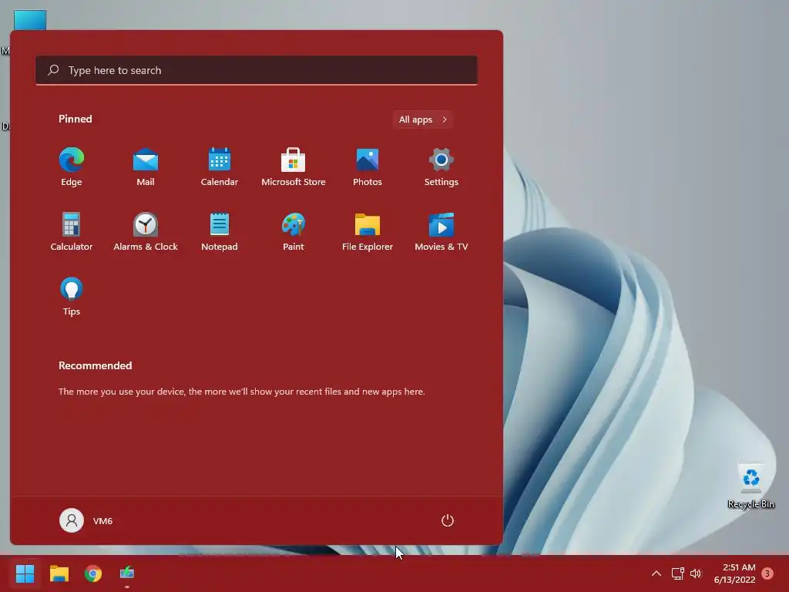The image size is (789, 592).
Task: Open the clock showing 2:51 AM
Action: point(734,573)
